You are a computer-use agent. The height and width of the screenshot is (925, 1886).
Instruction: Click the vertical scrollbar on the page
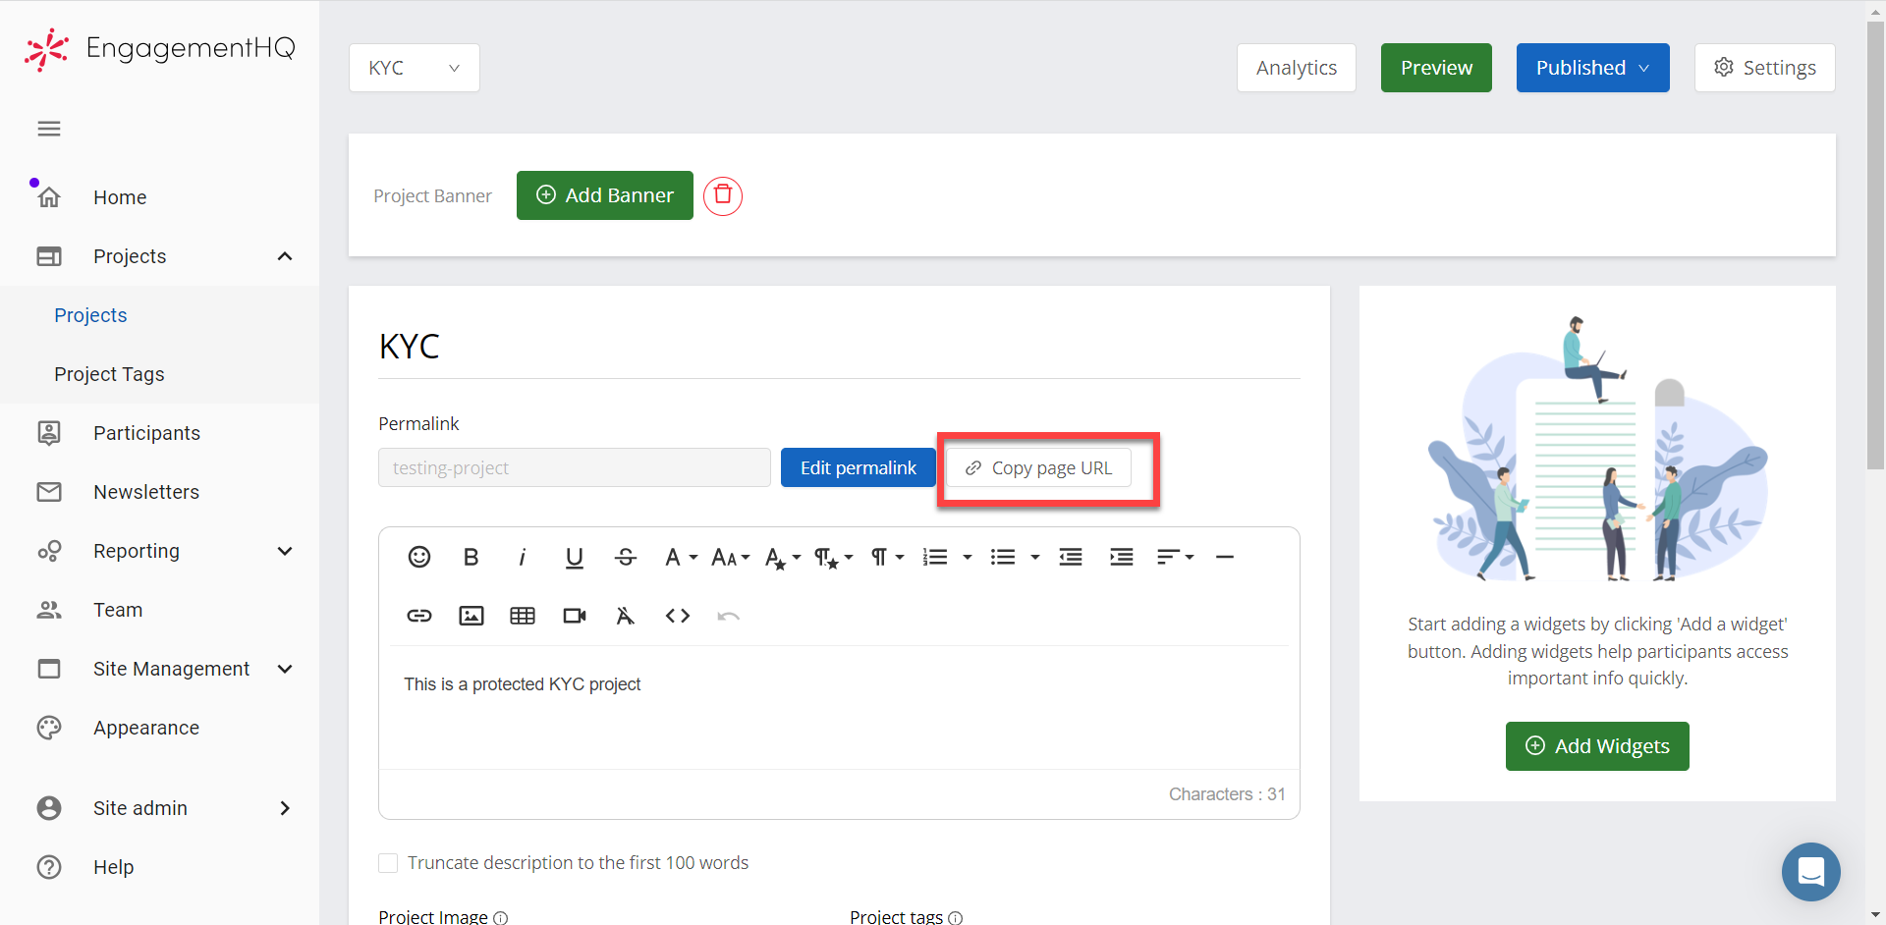click(x=1876, y=245)
